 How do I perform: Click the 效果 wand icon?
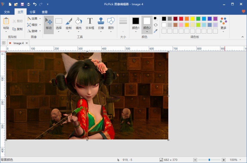tap(29, 19)
